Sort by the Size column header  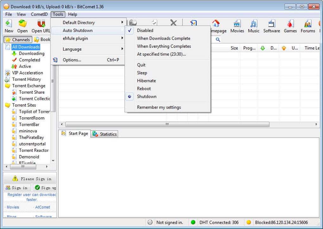click(x=234, y=48)
